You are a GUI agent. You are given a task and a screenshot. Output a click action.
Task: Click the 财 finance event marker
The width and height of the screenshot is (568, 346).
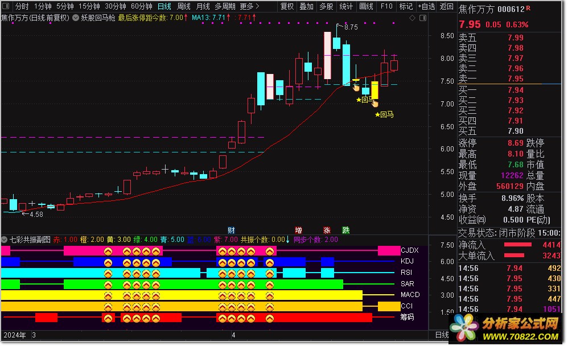[231, 230]
